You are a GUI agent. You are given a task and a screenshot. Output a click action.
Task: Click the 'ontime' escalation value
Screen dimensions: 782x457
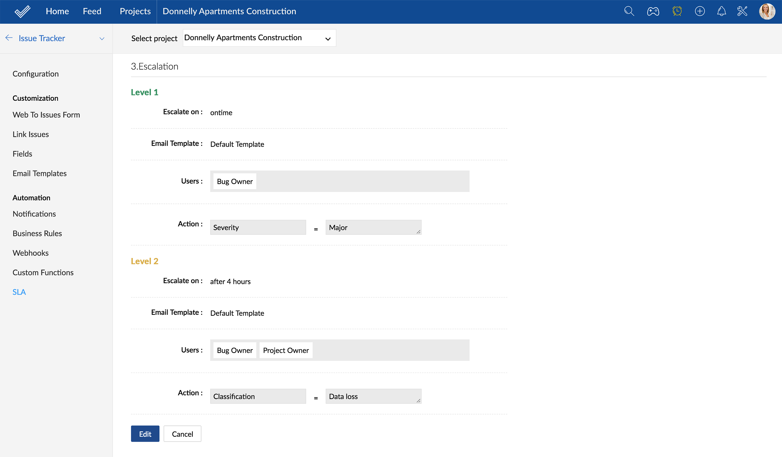click(x=221, y=113)
